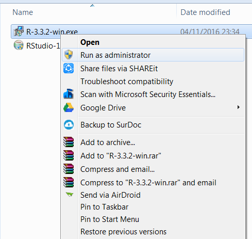Select Add to "R-3.3.2-win.rar" entry
Viewport: 252px width, 239px height.
pos(121,156)
